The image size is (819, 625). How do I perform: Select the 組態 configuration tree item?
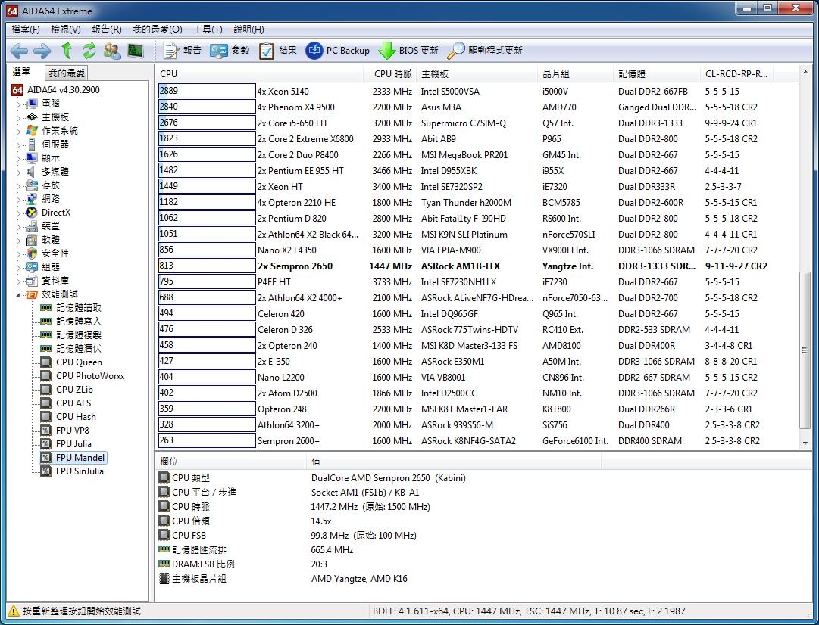point(51,266)
